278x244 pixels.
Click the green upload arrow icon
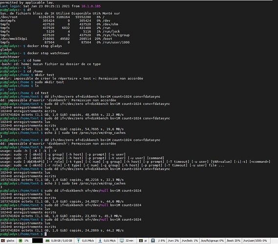tap(78, 241)
